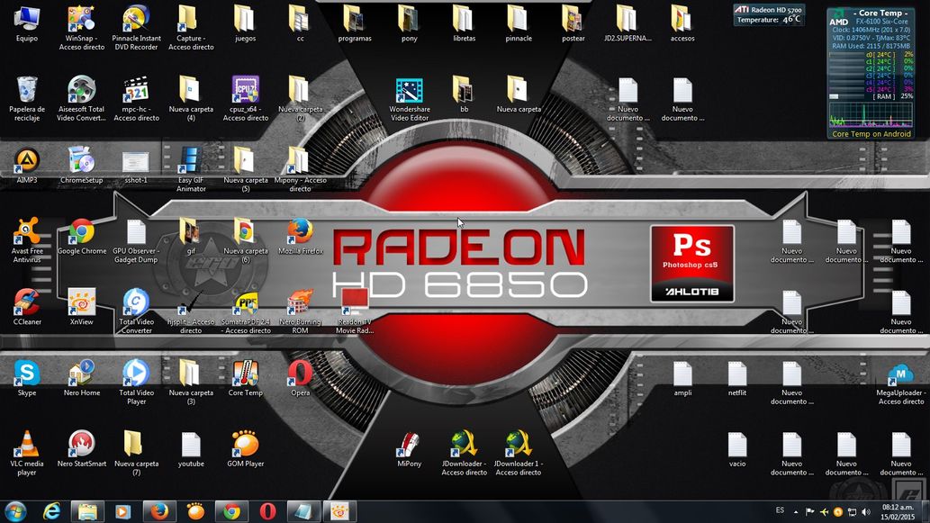Click ES language indicator in taskbar
The image size is (930, 523).
click(x=780, y=510)
